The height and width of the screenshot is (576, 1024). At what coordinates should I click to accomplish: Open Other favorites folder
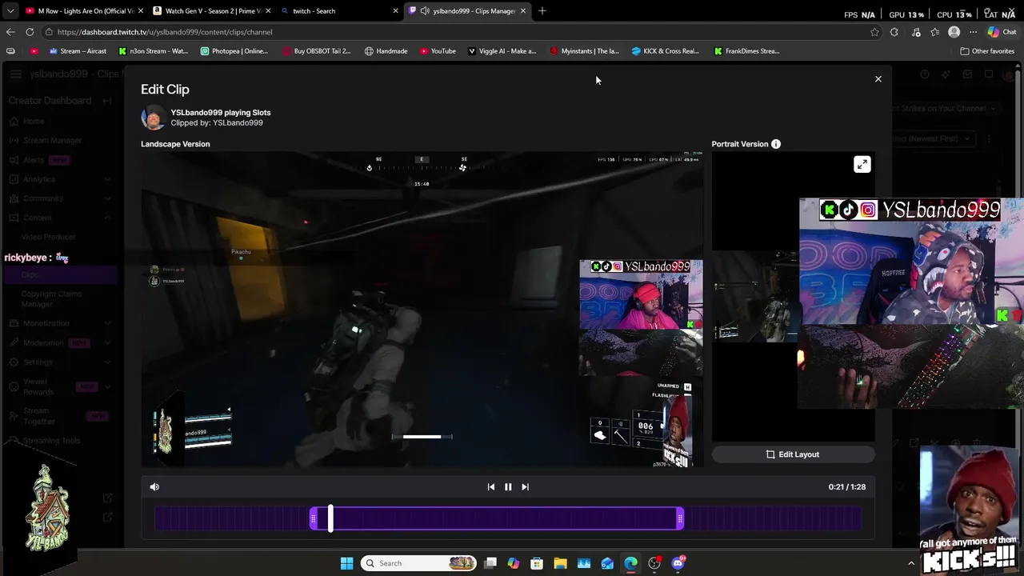(987, 51)
